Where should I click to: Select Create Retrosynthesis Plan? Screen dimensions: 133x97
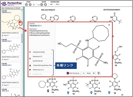coord(43,65)
